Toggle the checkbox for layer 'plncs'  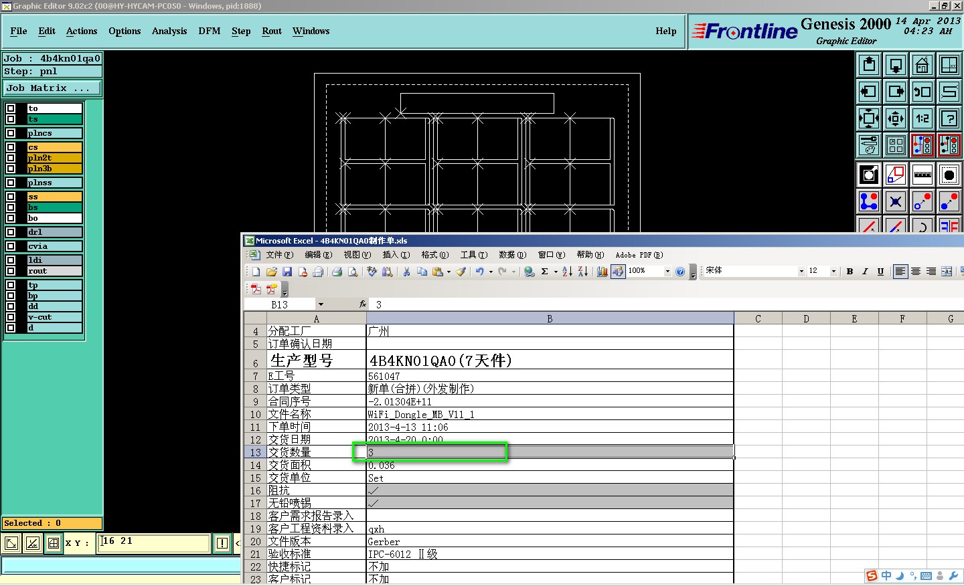coord(11,133)
